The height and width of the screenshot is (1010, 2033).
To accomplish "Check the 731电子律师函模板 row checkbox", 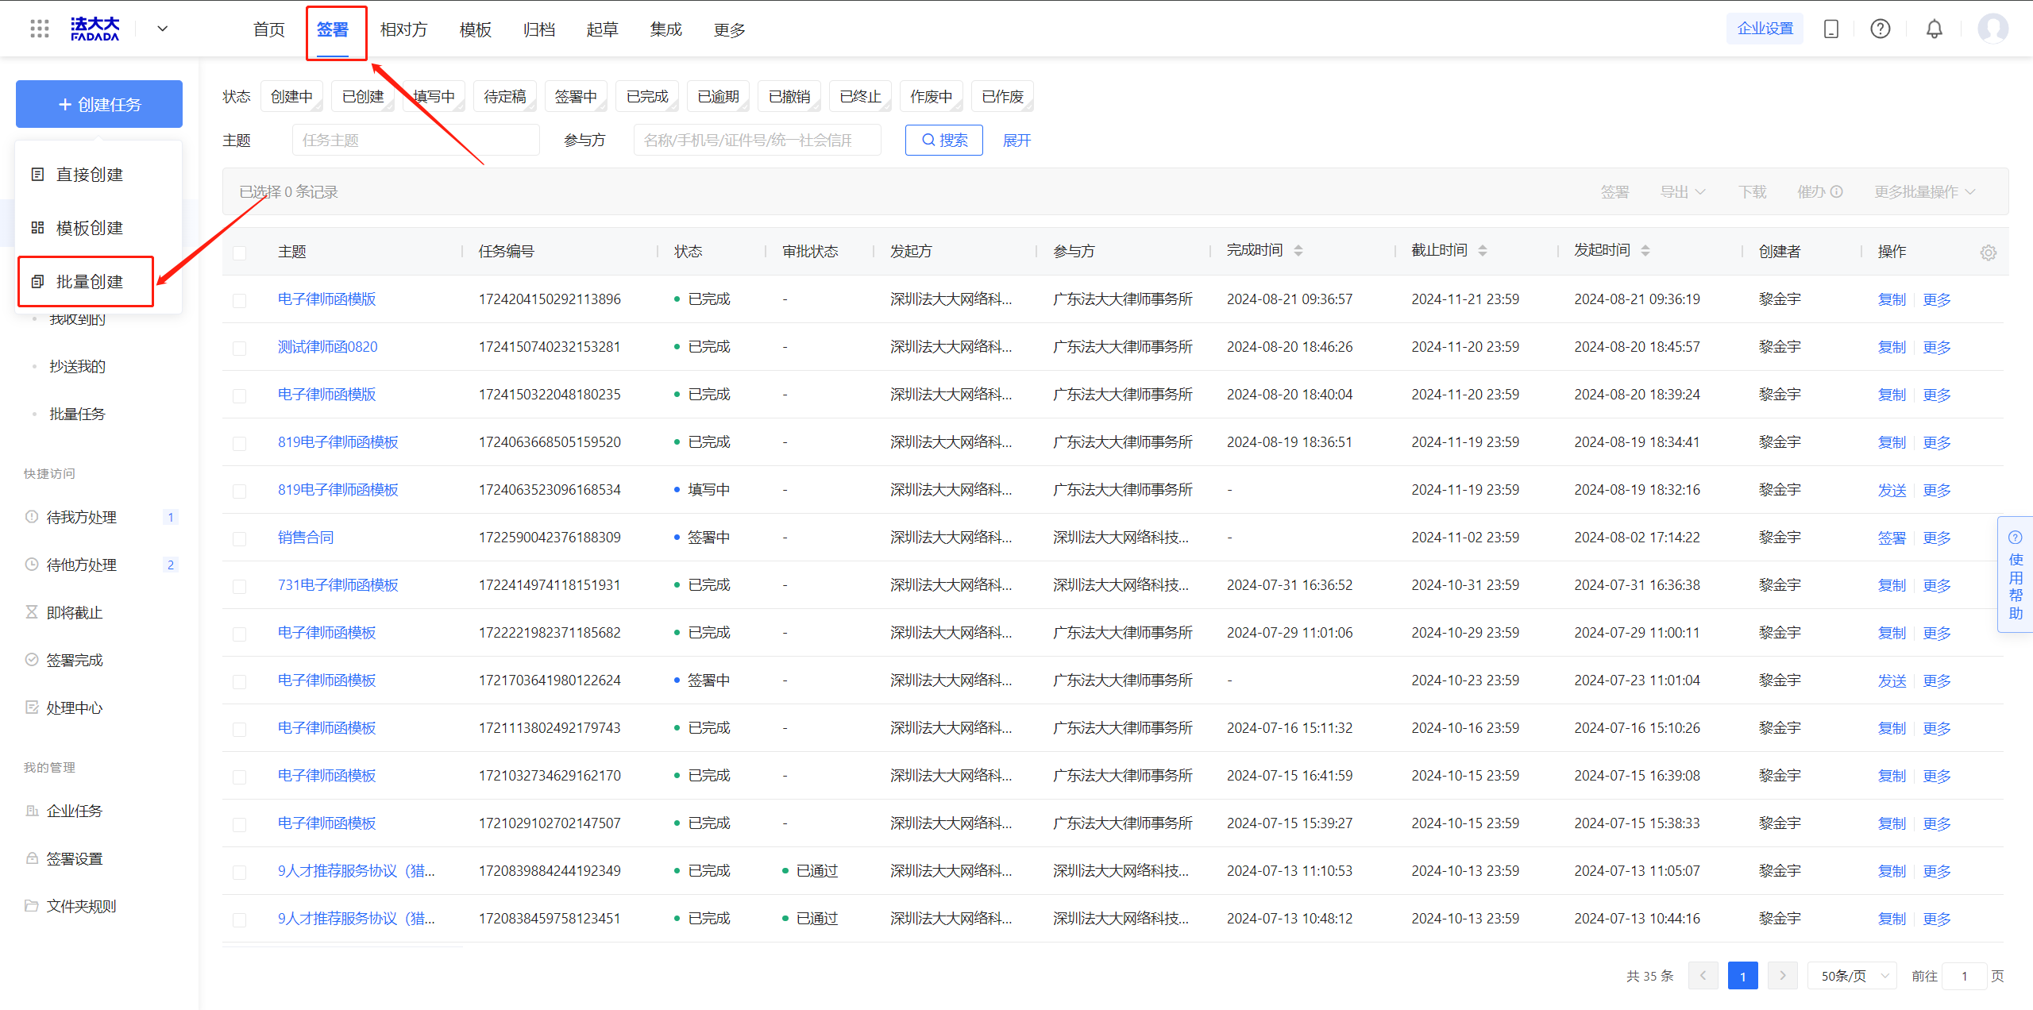I will 239,587.
